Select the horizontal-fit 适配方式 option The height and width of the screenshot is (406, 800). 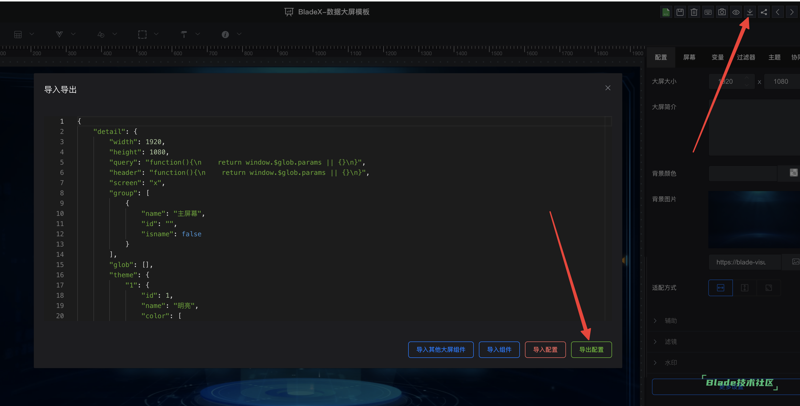[x=721, y=288]
